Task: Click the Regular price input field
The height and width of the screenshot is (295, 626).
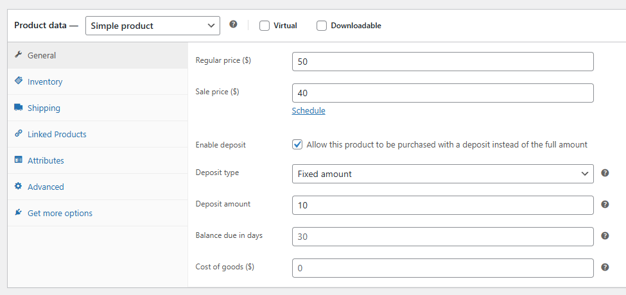Action: pos(443,62)
